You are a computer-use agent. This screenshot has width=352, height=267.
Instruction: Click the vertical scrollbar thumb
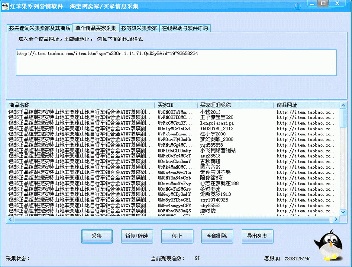343,118
